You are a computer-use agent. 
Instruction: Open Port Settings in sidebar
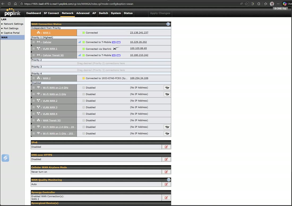[11, 28]
